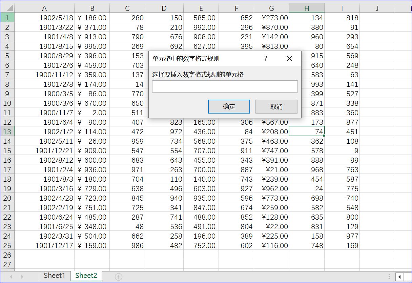Click cell H19 with value 24
This screenshot has width=412, height=283.
click(307, 188)
